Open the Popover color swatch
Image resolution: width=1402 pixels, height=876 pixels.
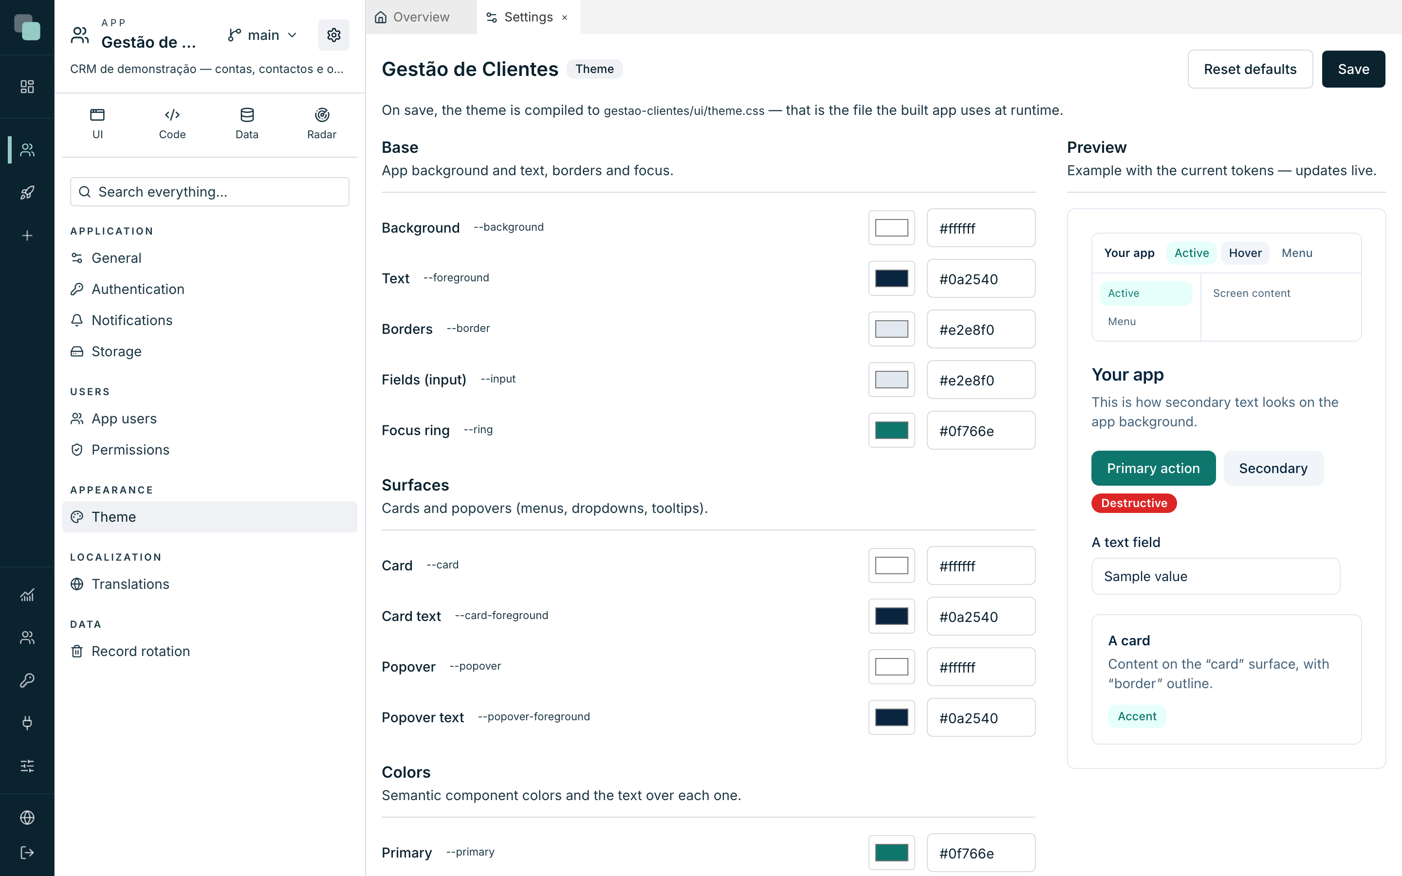click(892, 667)
